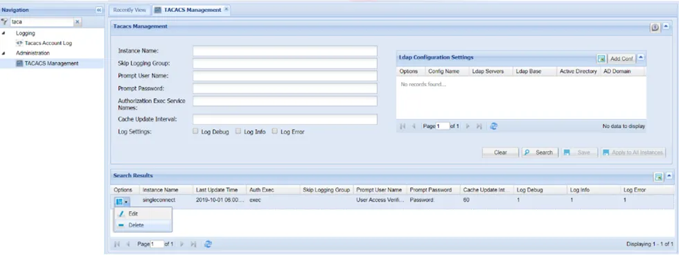
Task: Click the TACACS Management tab icon
Action: pos(158,10)
